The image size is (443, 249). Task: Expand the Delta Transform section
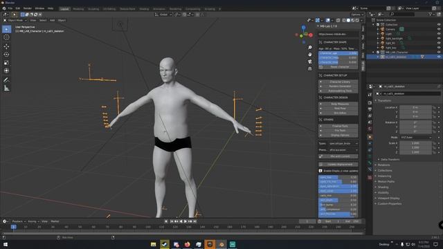390,160
